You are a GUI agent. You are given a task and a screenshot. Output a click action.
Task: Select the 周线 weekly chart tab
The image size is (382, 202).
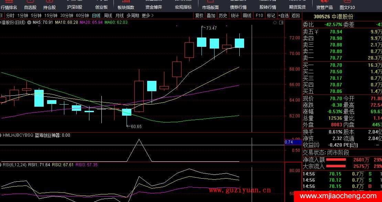pyautogui.click(x=108, y=15)
